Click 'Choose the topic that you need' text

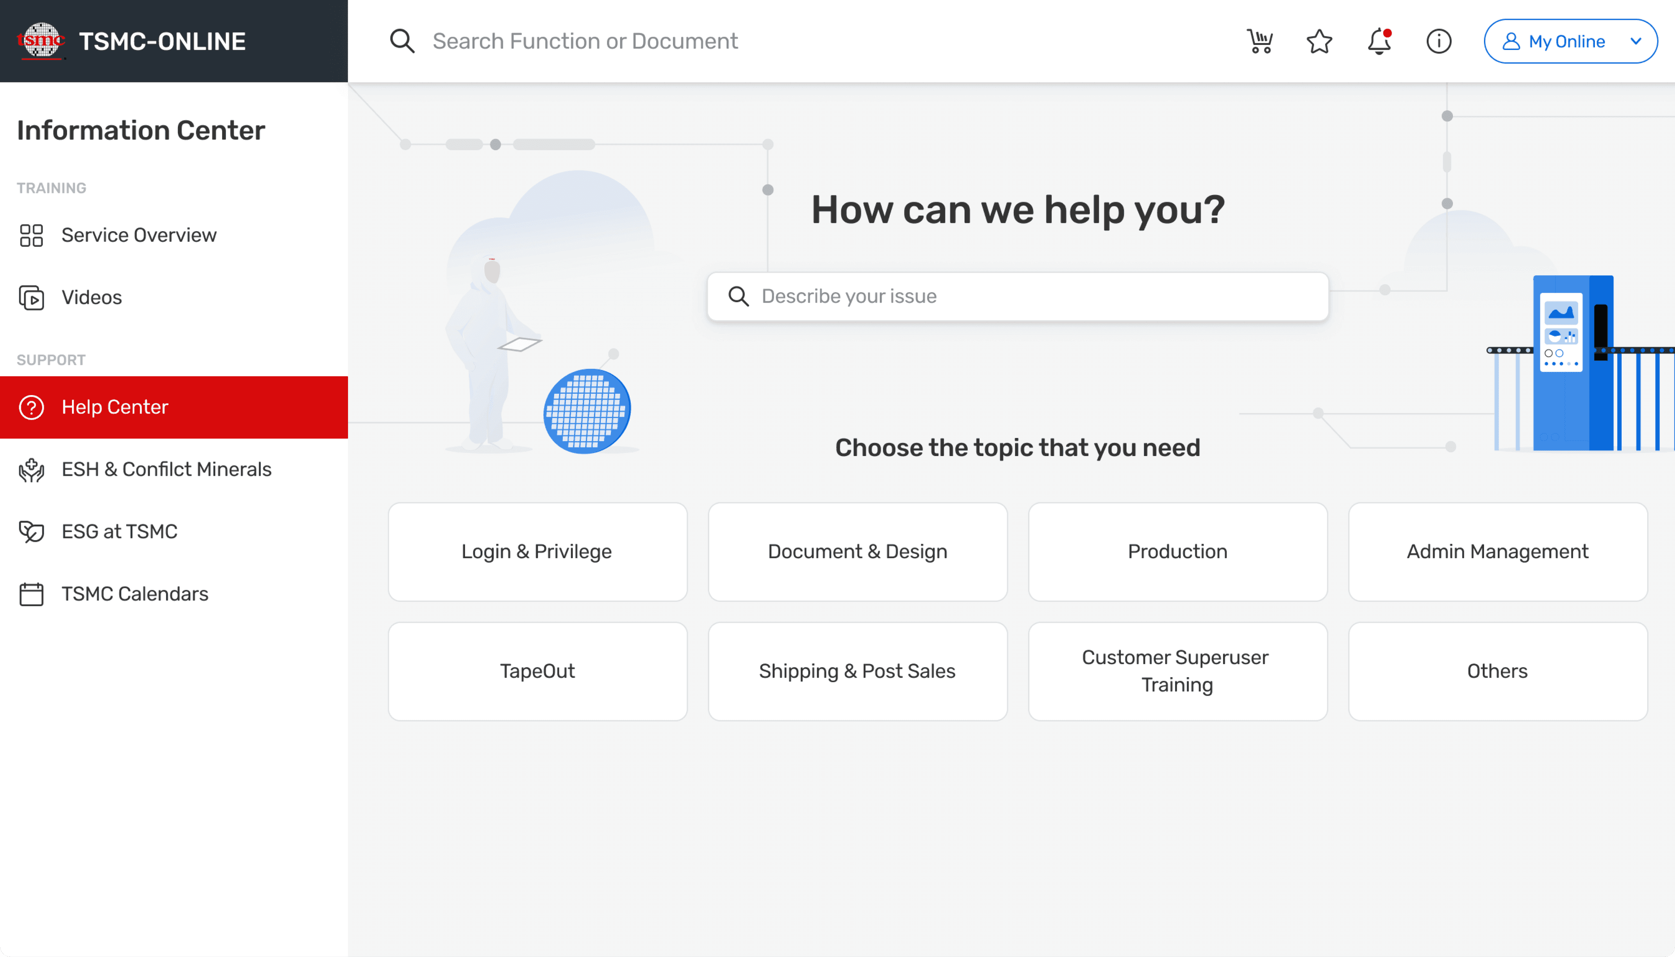[x=1018, y=448]
